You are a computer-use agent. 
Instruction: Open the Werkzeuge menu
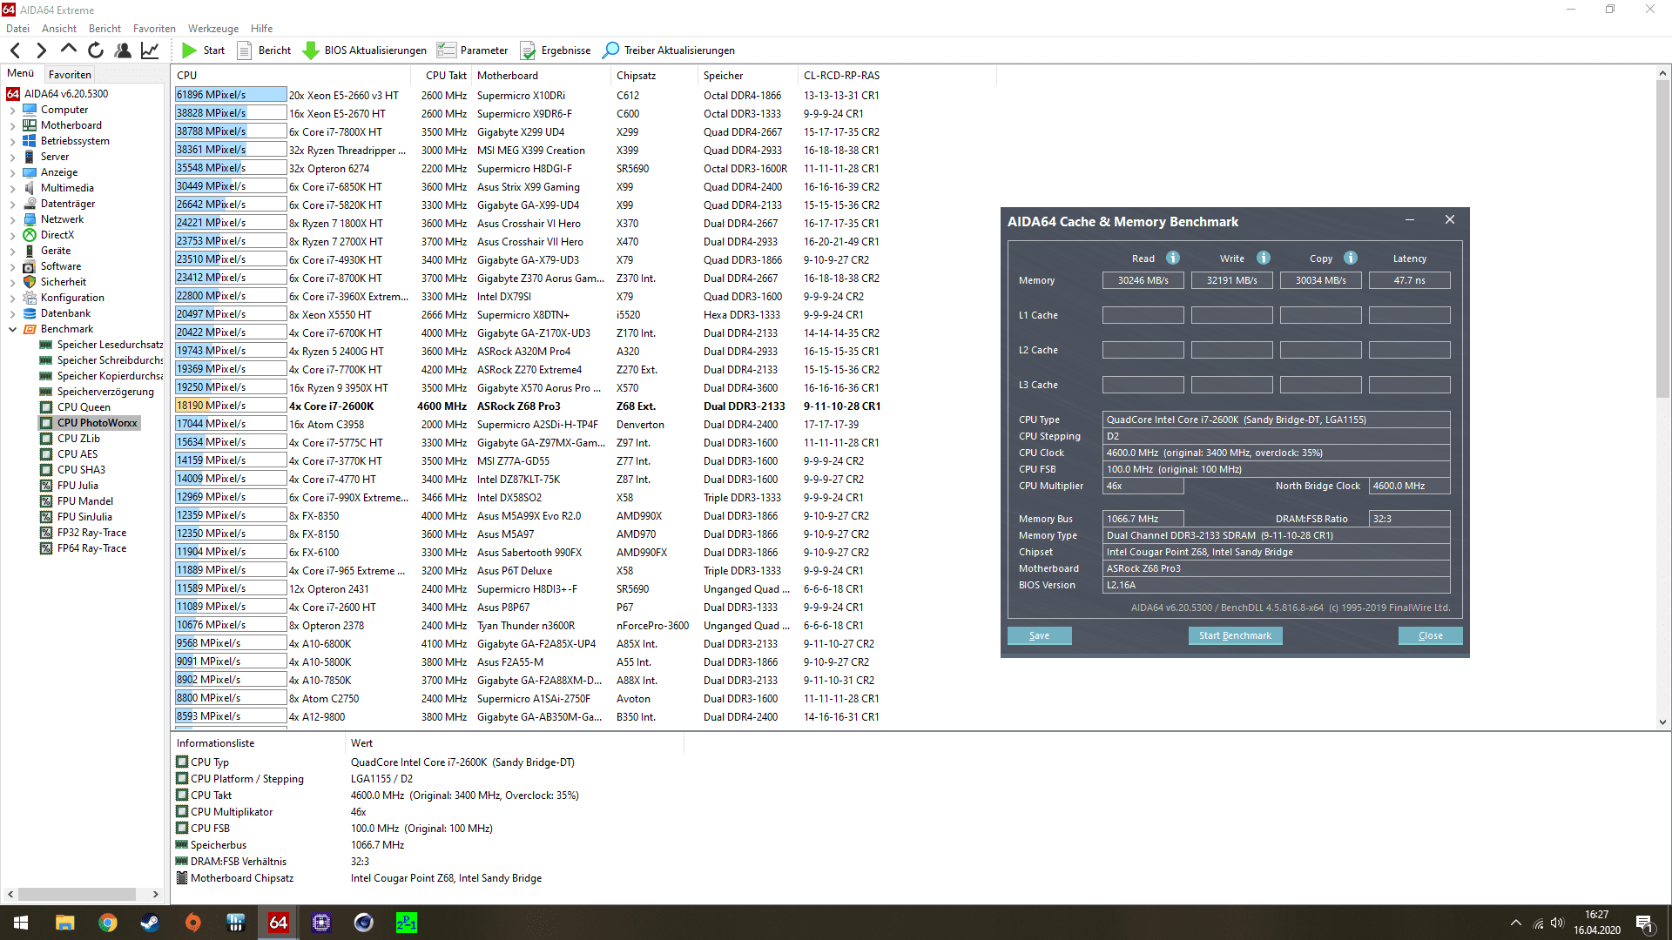tap(213, 29)
